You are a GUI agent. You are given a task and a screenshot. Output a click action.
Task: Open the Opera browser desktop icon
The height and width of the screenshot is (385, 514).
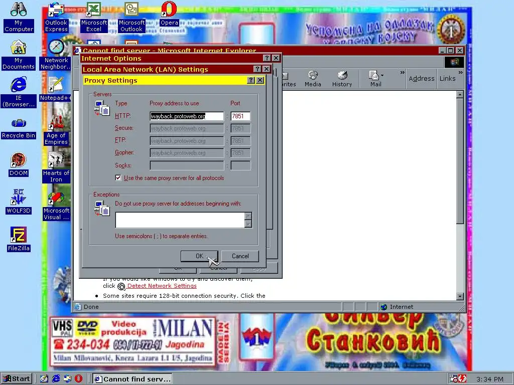click(x=169, y=14)
